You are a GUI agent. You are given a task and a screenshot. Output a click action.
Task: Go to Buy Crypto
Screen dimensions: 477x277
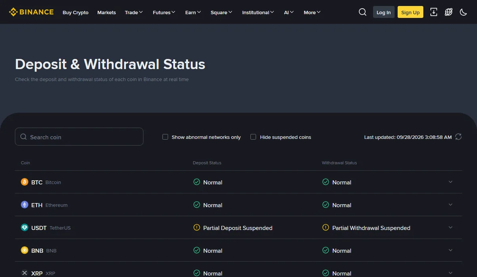(x=76, y=12)
